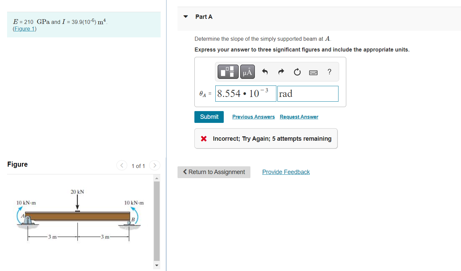
Task: Open Provide Feedback link
Action: tap(286, 172)
